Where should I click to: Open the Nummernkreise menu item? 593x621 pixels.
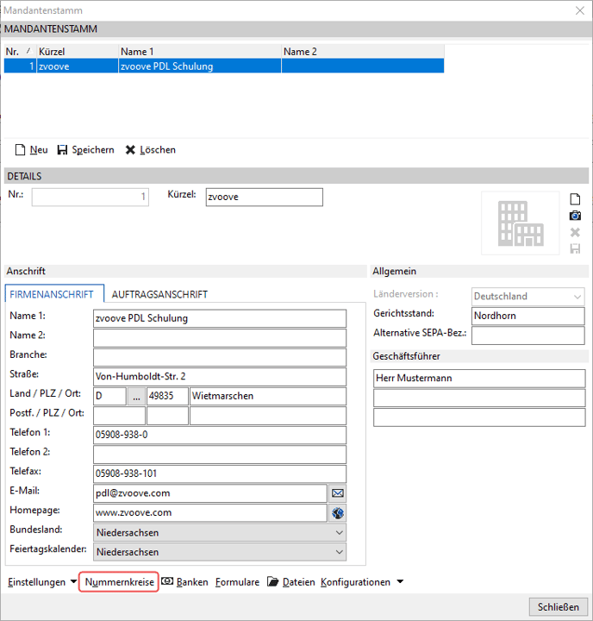(x=119, y=582)
